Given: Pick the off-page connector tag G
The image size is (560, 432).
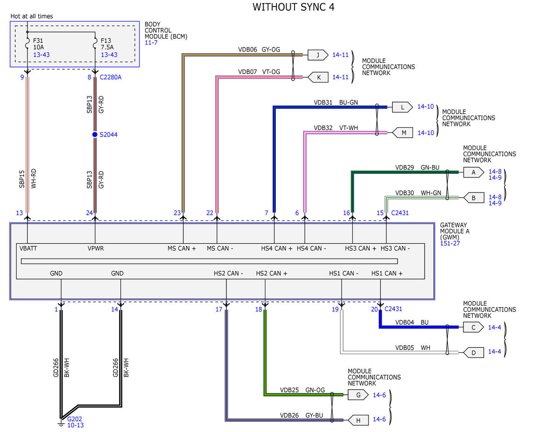Looking at the screenshot, I should coord(358,395).
